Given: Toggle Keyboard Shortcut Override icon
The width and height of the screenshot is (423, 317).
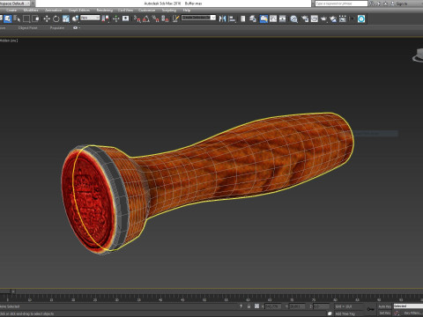Looking at the screenshot, I should (125, 18).
